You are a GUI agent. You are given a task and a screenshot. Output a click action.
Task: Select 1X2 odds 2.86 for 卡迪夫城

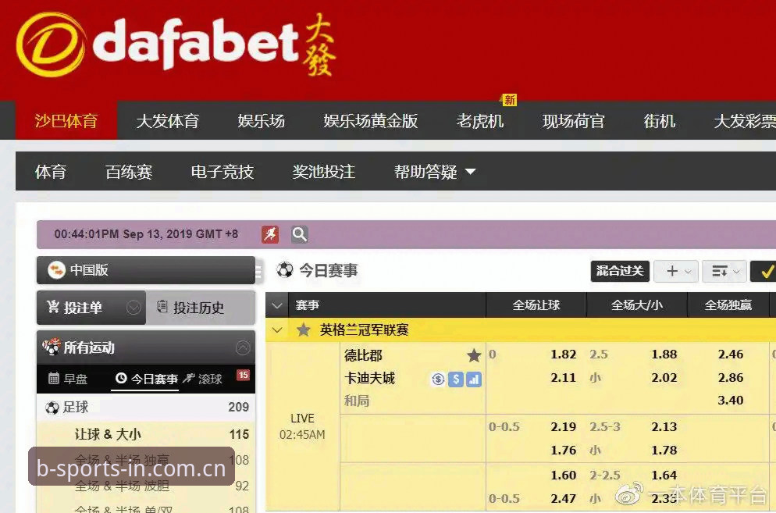pyautogui.click(x=731, y=378)
